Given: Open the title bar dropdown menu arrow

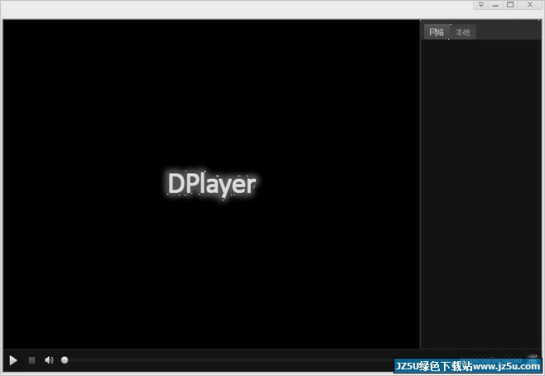Looking at the screenshot, I should pyautogui.click(x=481, y=5).
